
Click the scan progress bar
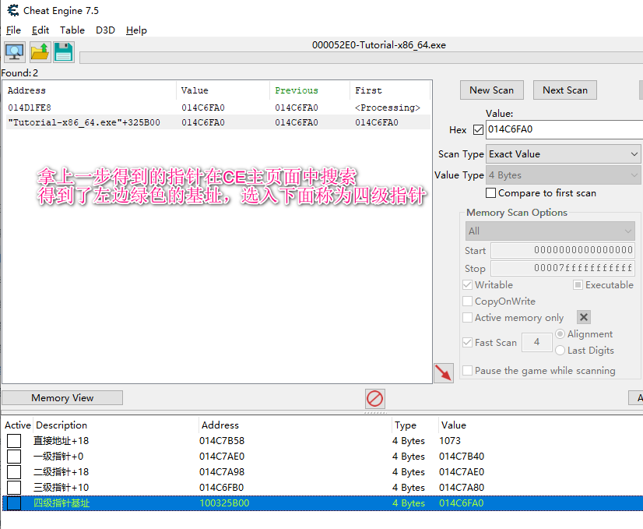click(361, 58)
